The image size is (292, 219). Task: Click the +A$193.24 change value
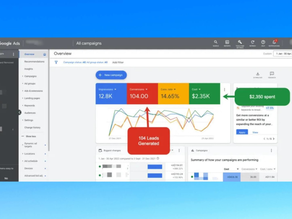[177, 174]
